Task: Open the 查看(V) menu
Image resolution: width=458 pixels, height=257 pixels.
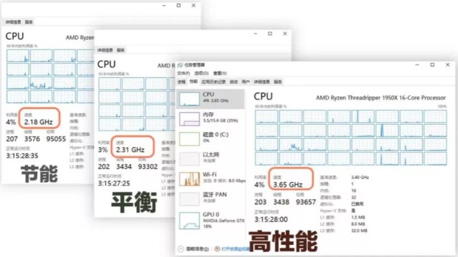Action: pyautogui.click(x=219, y=73)
